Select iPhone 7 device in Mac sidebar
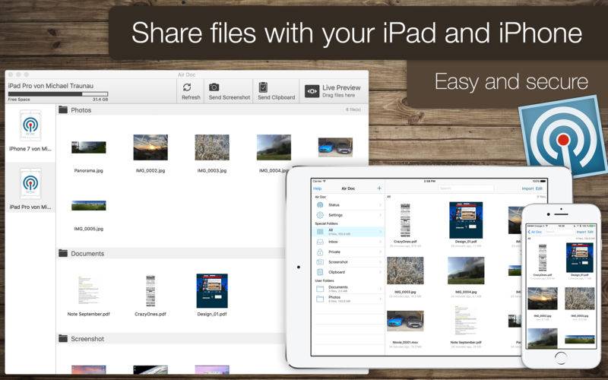 click(x=30, y=131)
